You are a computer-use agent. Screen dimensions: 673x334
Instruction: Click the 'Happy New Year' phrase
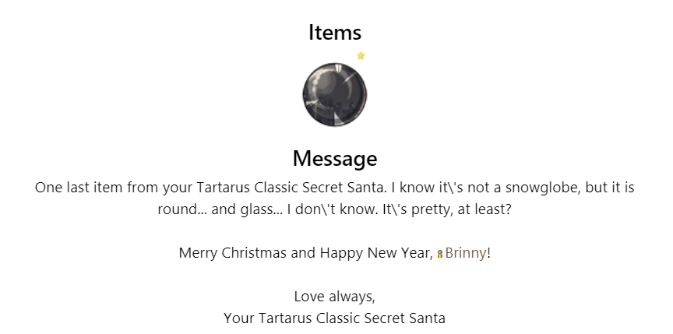point(375,253)
